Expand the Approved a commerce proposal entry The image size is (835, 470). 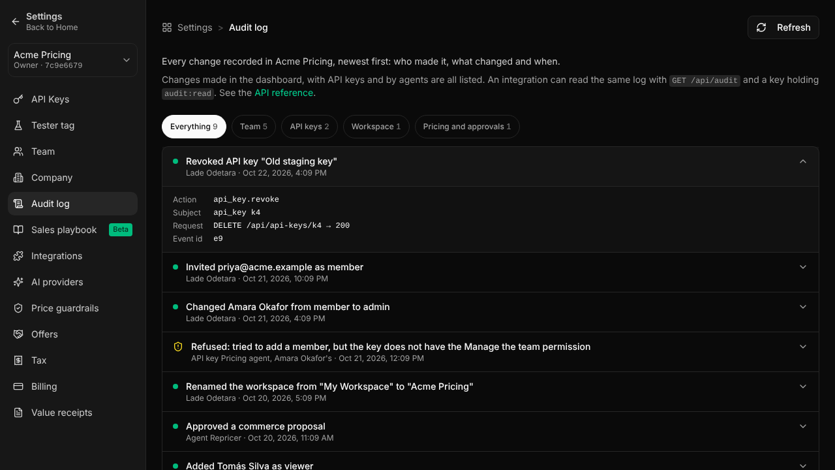[803, 426]
